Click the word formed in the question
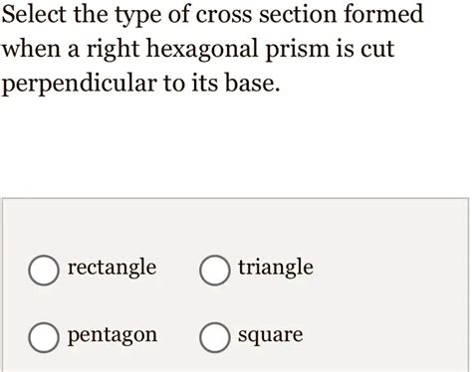 pos(383,14)
